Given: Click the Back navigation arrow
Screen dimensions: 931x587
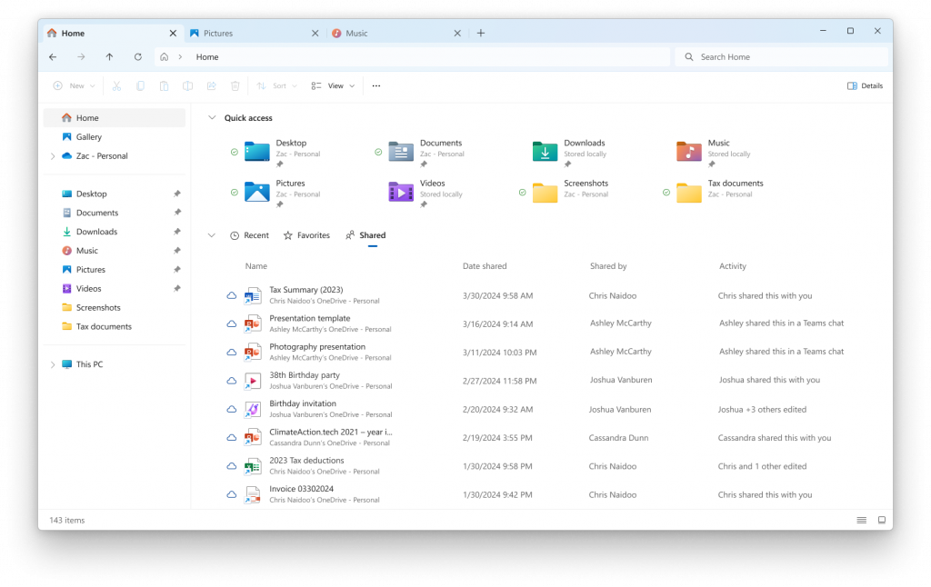Looking at the screenshot, I should pyautogui.click(x=53, y=56).
